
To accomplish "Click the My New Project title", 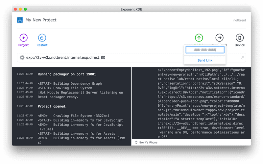I will click(x=41, y=20).
